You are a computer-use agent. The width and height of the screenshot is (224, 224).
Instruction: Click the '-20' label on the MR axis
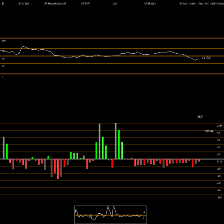click(x=219, y=169)
